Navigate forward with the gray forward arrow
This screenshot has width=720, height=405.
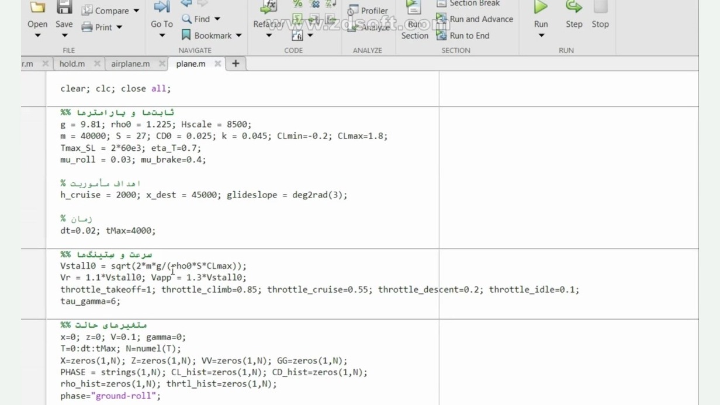203,4
